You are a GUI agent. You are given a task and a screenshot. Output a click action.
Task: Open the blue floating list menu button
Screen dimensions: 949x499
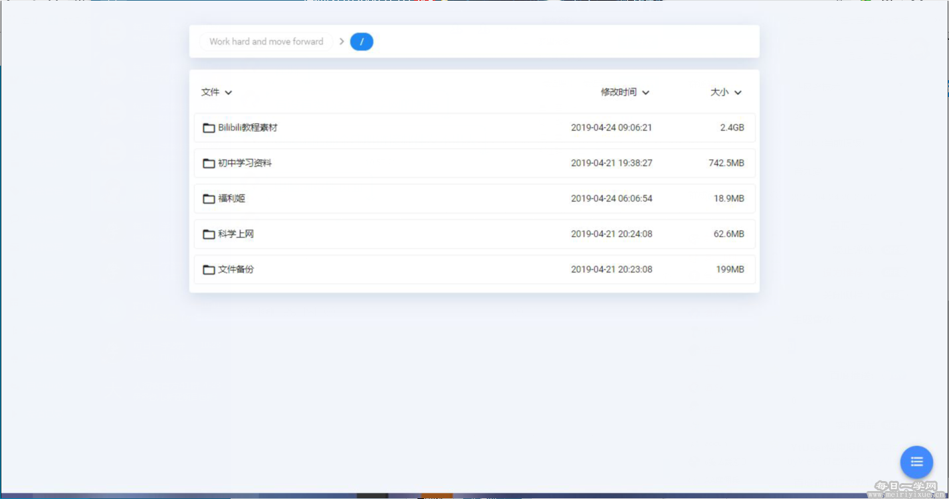916,462
